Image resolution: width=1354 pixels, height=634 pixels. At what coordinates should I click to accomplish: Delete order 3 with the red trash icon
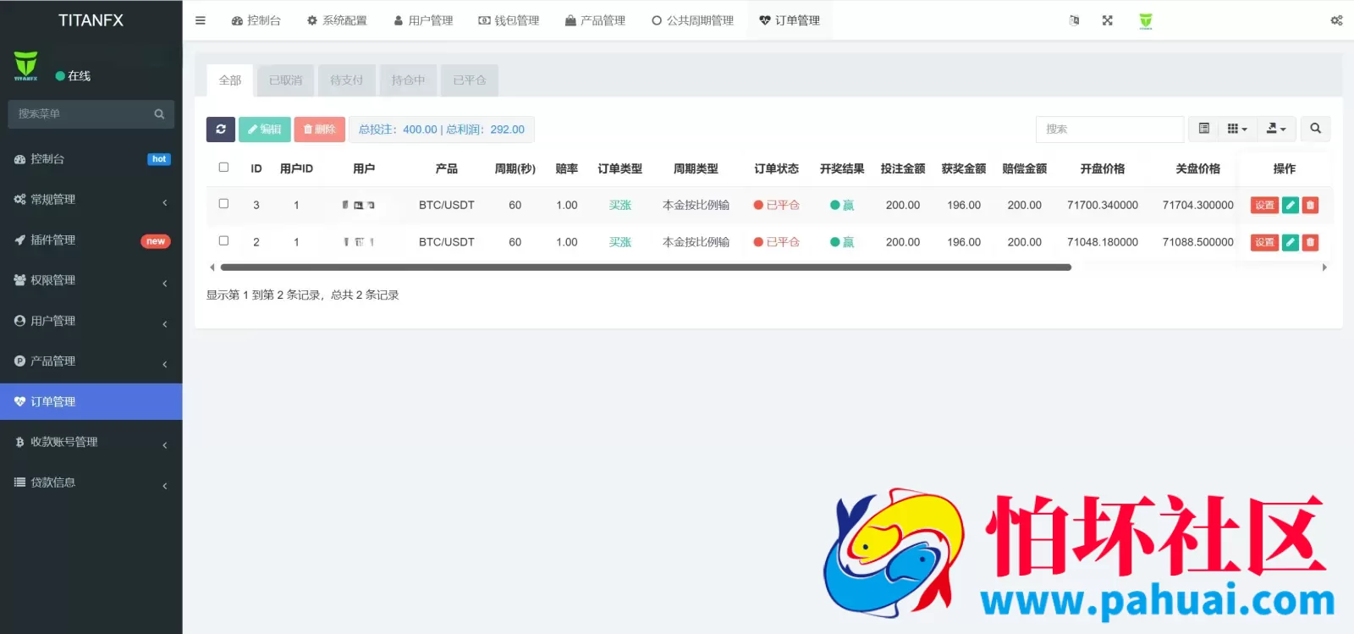1310,205
